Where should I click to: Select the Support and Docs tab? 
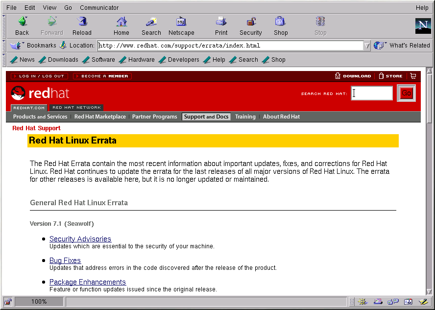pos(206,117)
